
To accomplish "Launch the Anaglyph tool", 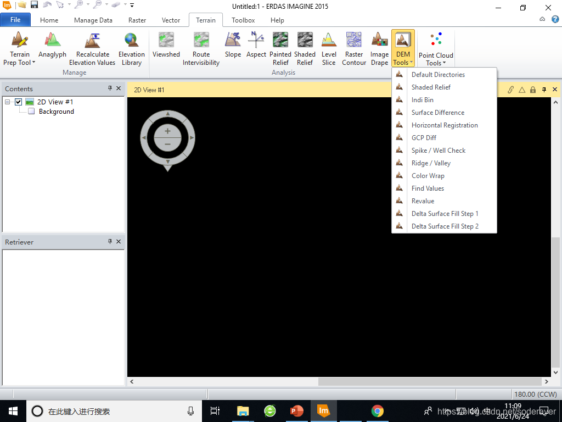I will (x=52, y=45).
